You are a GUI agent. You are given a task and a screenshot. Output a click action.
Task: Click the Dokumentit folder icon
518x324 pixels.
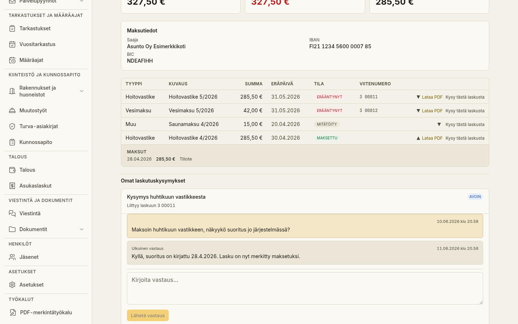coord(12,229)
